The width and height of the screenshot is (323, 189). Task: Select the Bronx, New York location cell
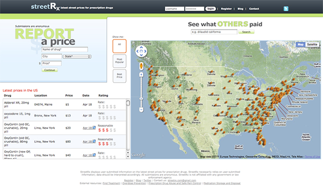click(x=45, y=116)
